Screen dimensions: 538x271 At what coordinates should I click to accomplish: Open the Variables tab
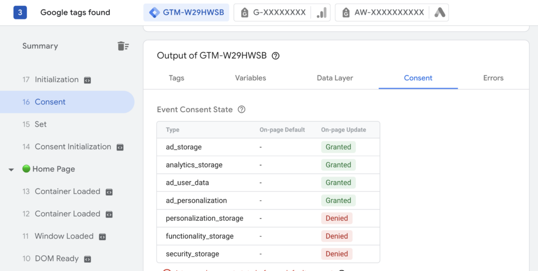[251, 78]
